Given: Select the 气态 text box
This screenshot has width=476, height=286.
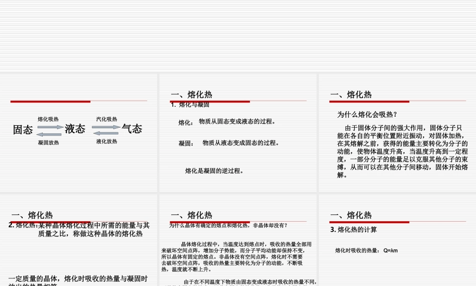Looking at the screenshot, I should coord(132,128).
